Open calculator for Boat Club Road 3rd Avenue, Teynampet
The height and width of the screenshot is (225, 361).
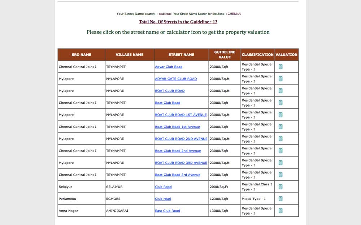280,175
